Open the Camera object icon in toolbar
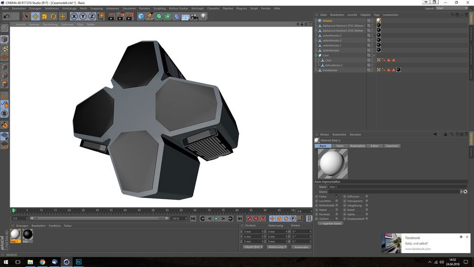This screenshot has width=474, height=267. coord(194,17)
